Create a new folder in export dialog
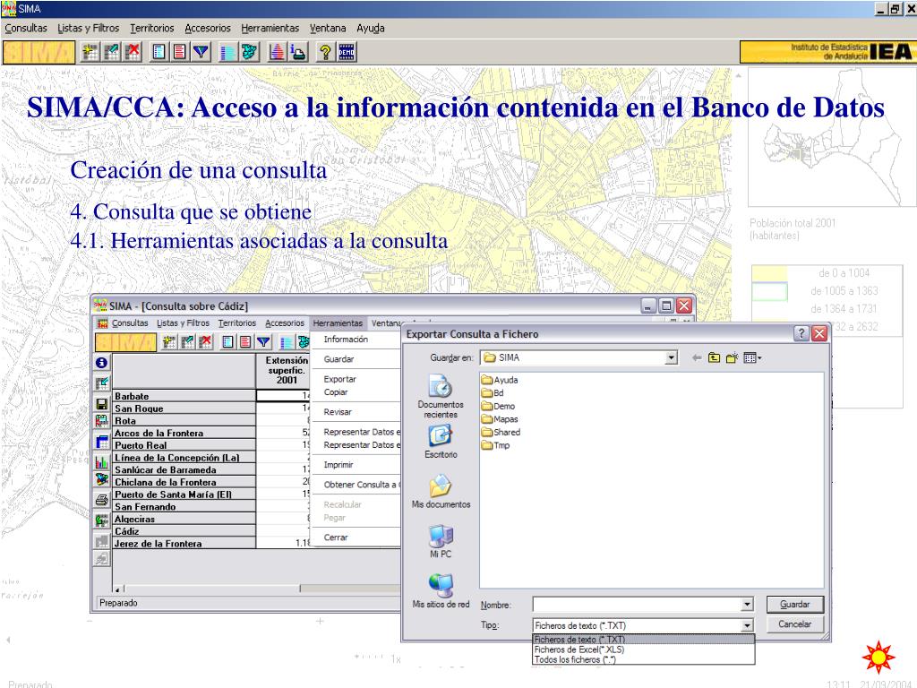 click(732, 357)
